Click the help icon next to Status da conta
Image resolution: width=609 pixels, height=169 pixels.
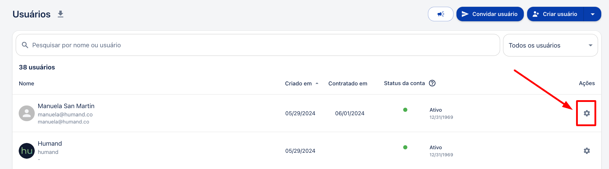432,83
